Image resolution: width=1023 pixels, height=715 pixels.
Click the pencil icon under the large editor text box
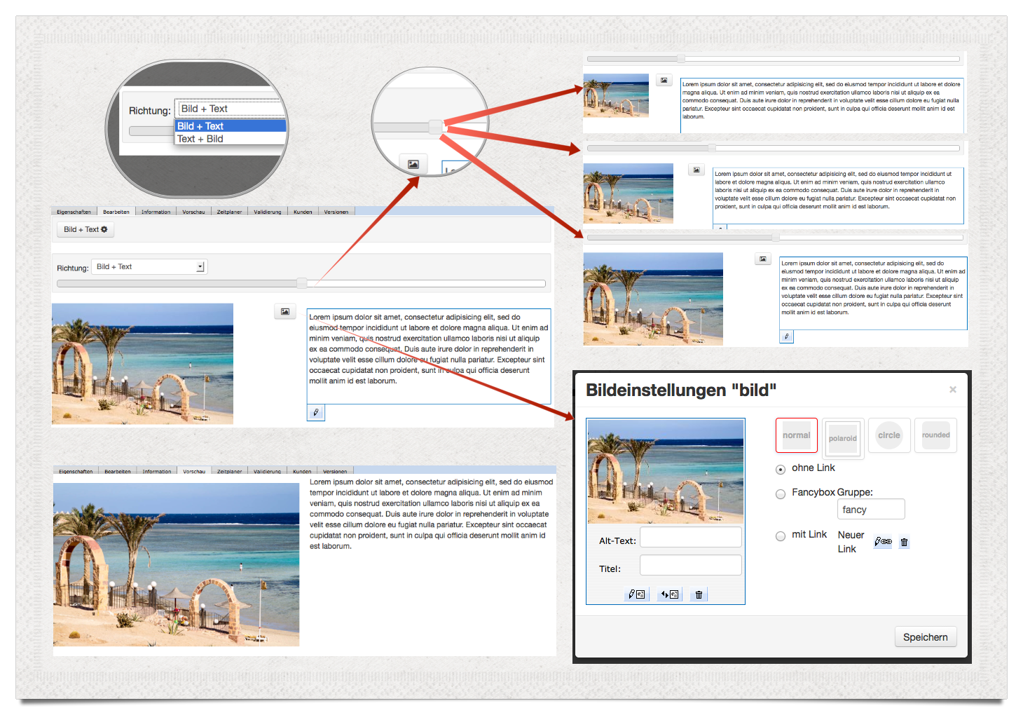tap(316, 413)
